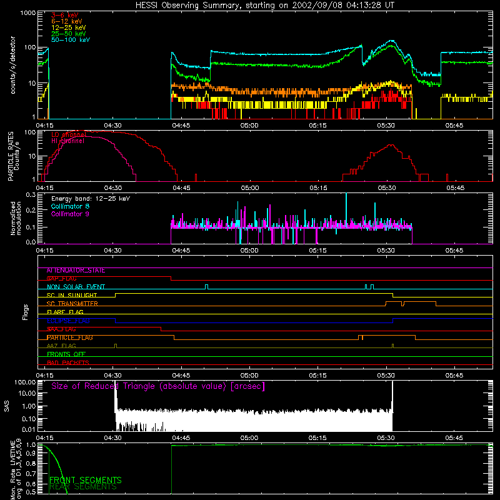Click the 100.00 value on SAS axis

pos(25,382)
